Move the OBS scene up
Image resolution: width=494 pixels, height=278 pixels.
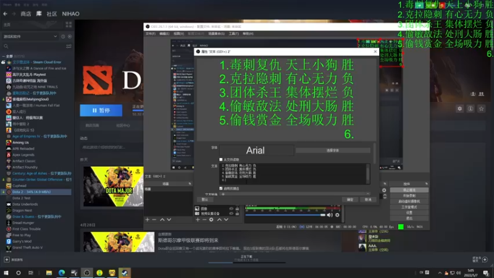pyautogui.click(x=162, y=219)
